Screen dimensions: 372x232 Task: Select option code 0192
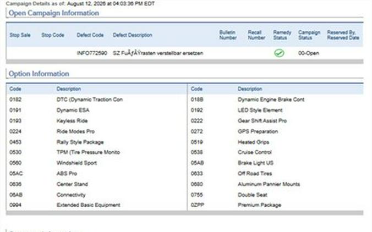pyautogui.click(x=197, y=110)
